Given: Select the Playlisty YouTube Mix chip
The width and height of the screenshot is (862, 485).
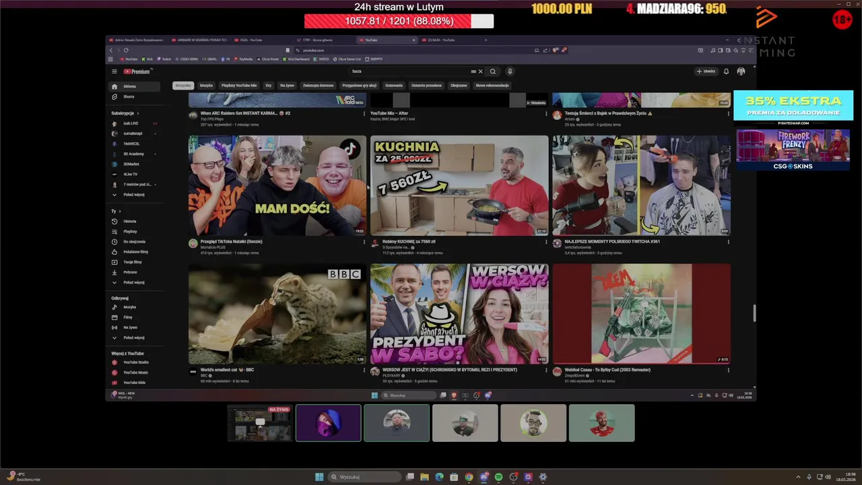Looking at the screenshot, I should click(x=239, y=86).
